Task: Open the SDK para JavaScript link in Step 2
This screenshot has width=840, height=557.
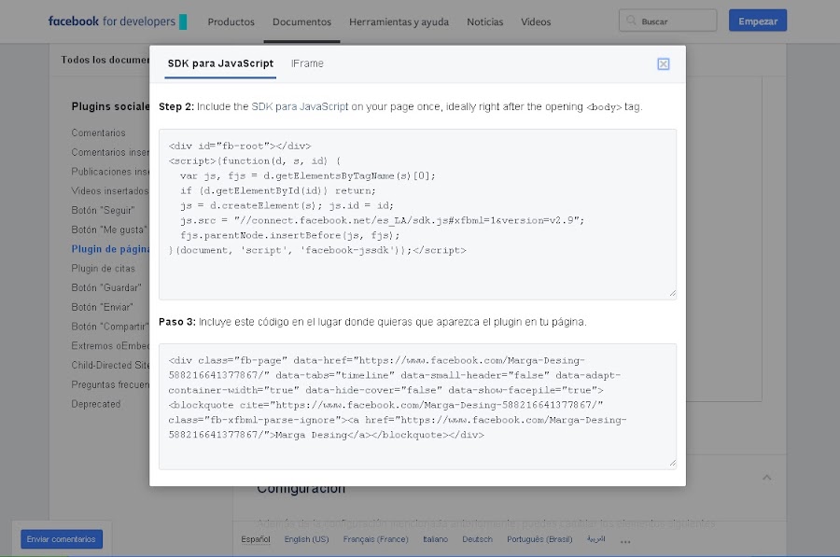Action: (x=300, y=106)
